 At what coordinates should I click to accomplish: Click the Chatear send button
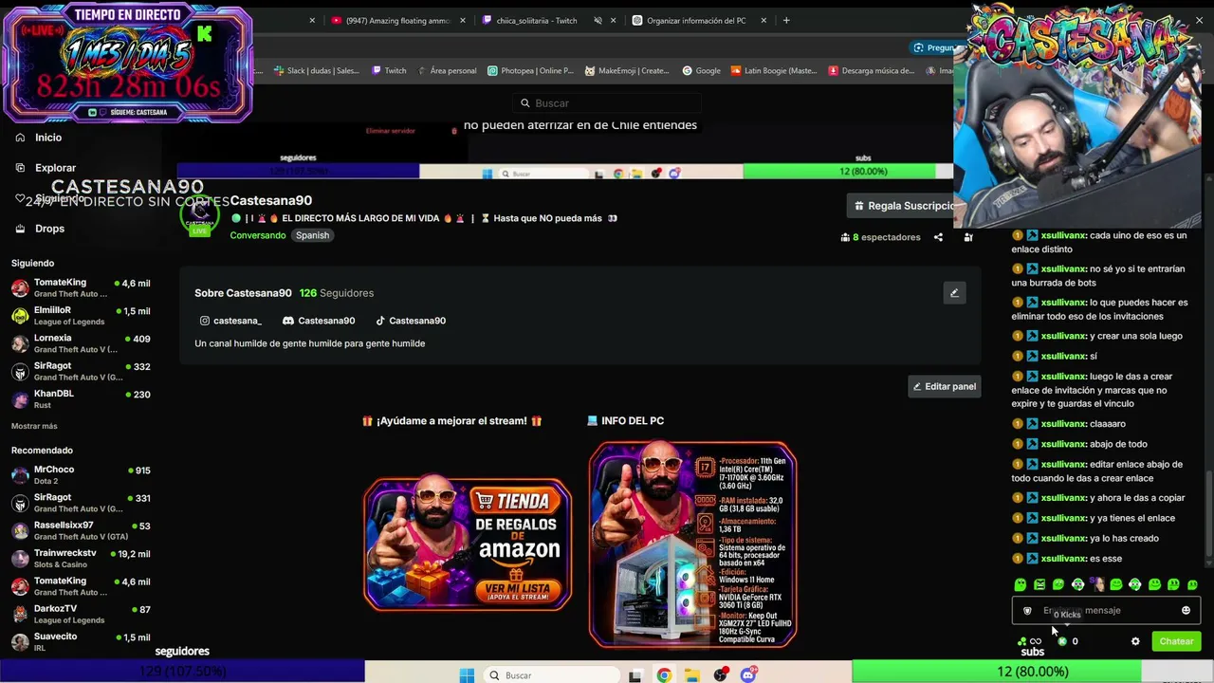(1176, 641)
